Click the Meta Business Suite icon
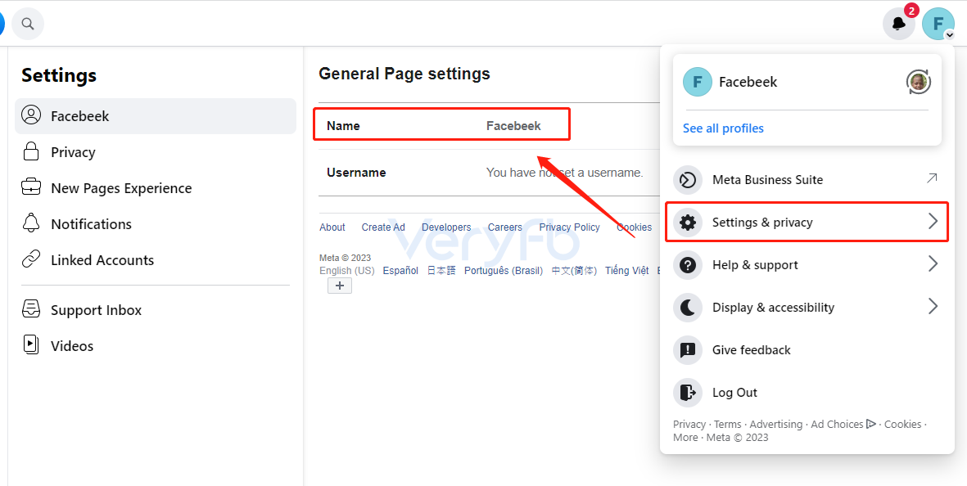This screenshot has height=486, width=967. pos(688,180)
